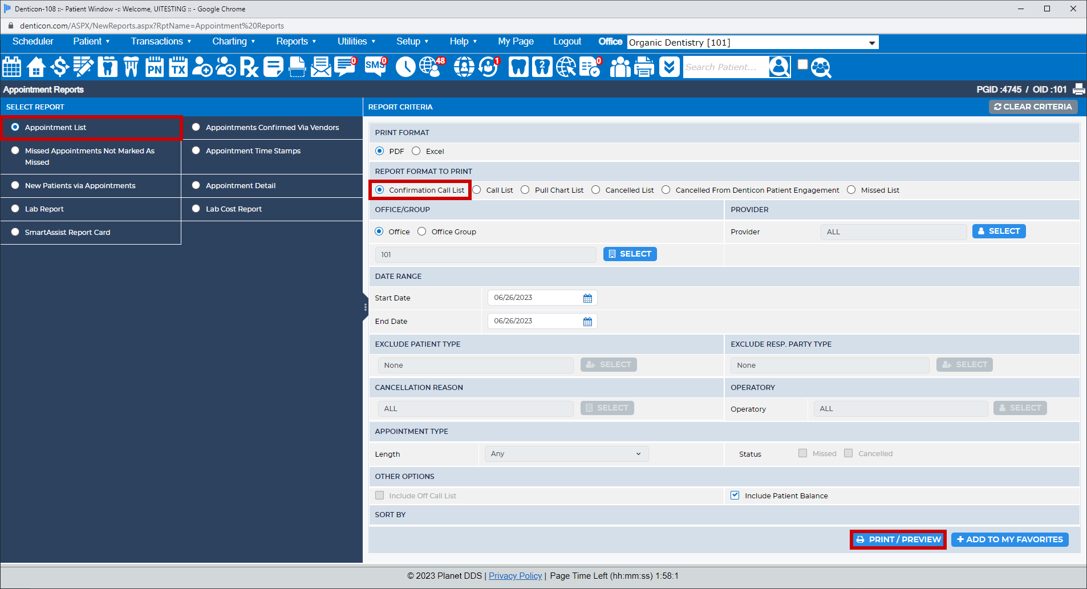Open the tooth chart icon

[107, 67]
